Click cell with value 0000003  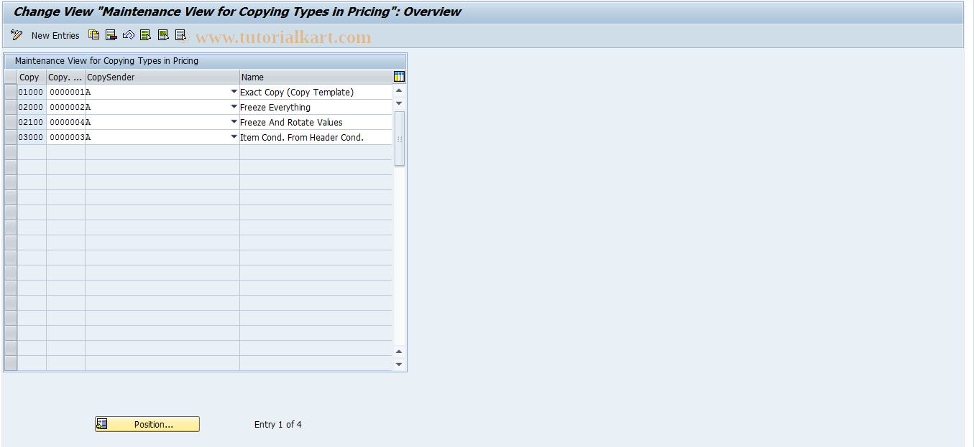tap(65, 137)
